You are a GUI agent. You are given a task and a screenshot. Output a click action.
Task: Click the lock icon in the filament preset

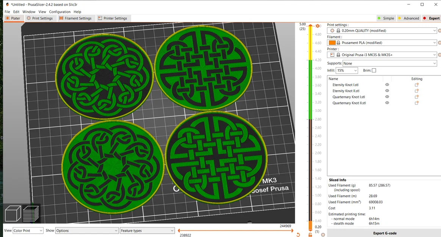pyautogui.click(x=338, y=43)
